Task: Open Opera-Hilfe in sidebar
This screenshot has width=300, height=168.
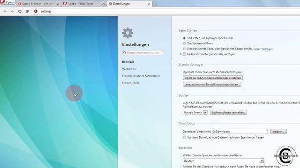Action: coord(131,83)
